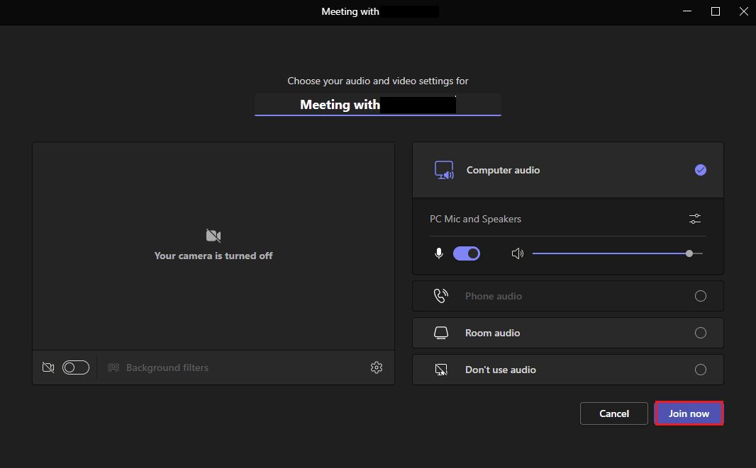Select the Don't use audio option
Image resolution: width=756 pixels, height=468 pixels.
pos(568,370)
